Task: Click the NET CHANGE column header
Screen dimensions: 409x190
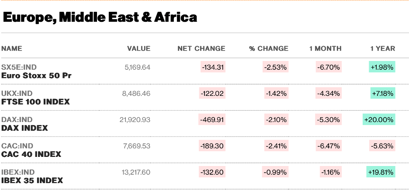Action: [201, 48]
